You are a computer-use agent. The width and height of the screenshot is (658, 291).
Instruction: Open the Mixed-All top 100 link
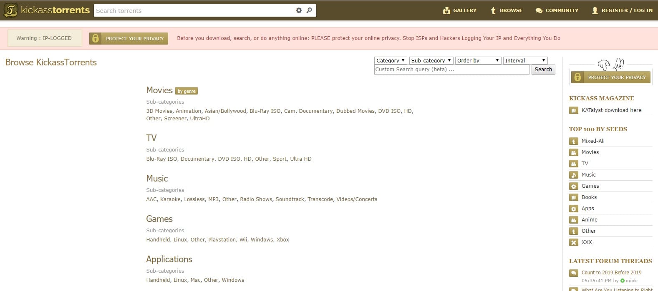click(x=593, y=141)
